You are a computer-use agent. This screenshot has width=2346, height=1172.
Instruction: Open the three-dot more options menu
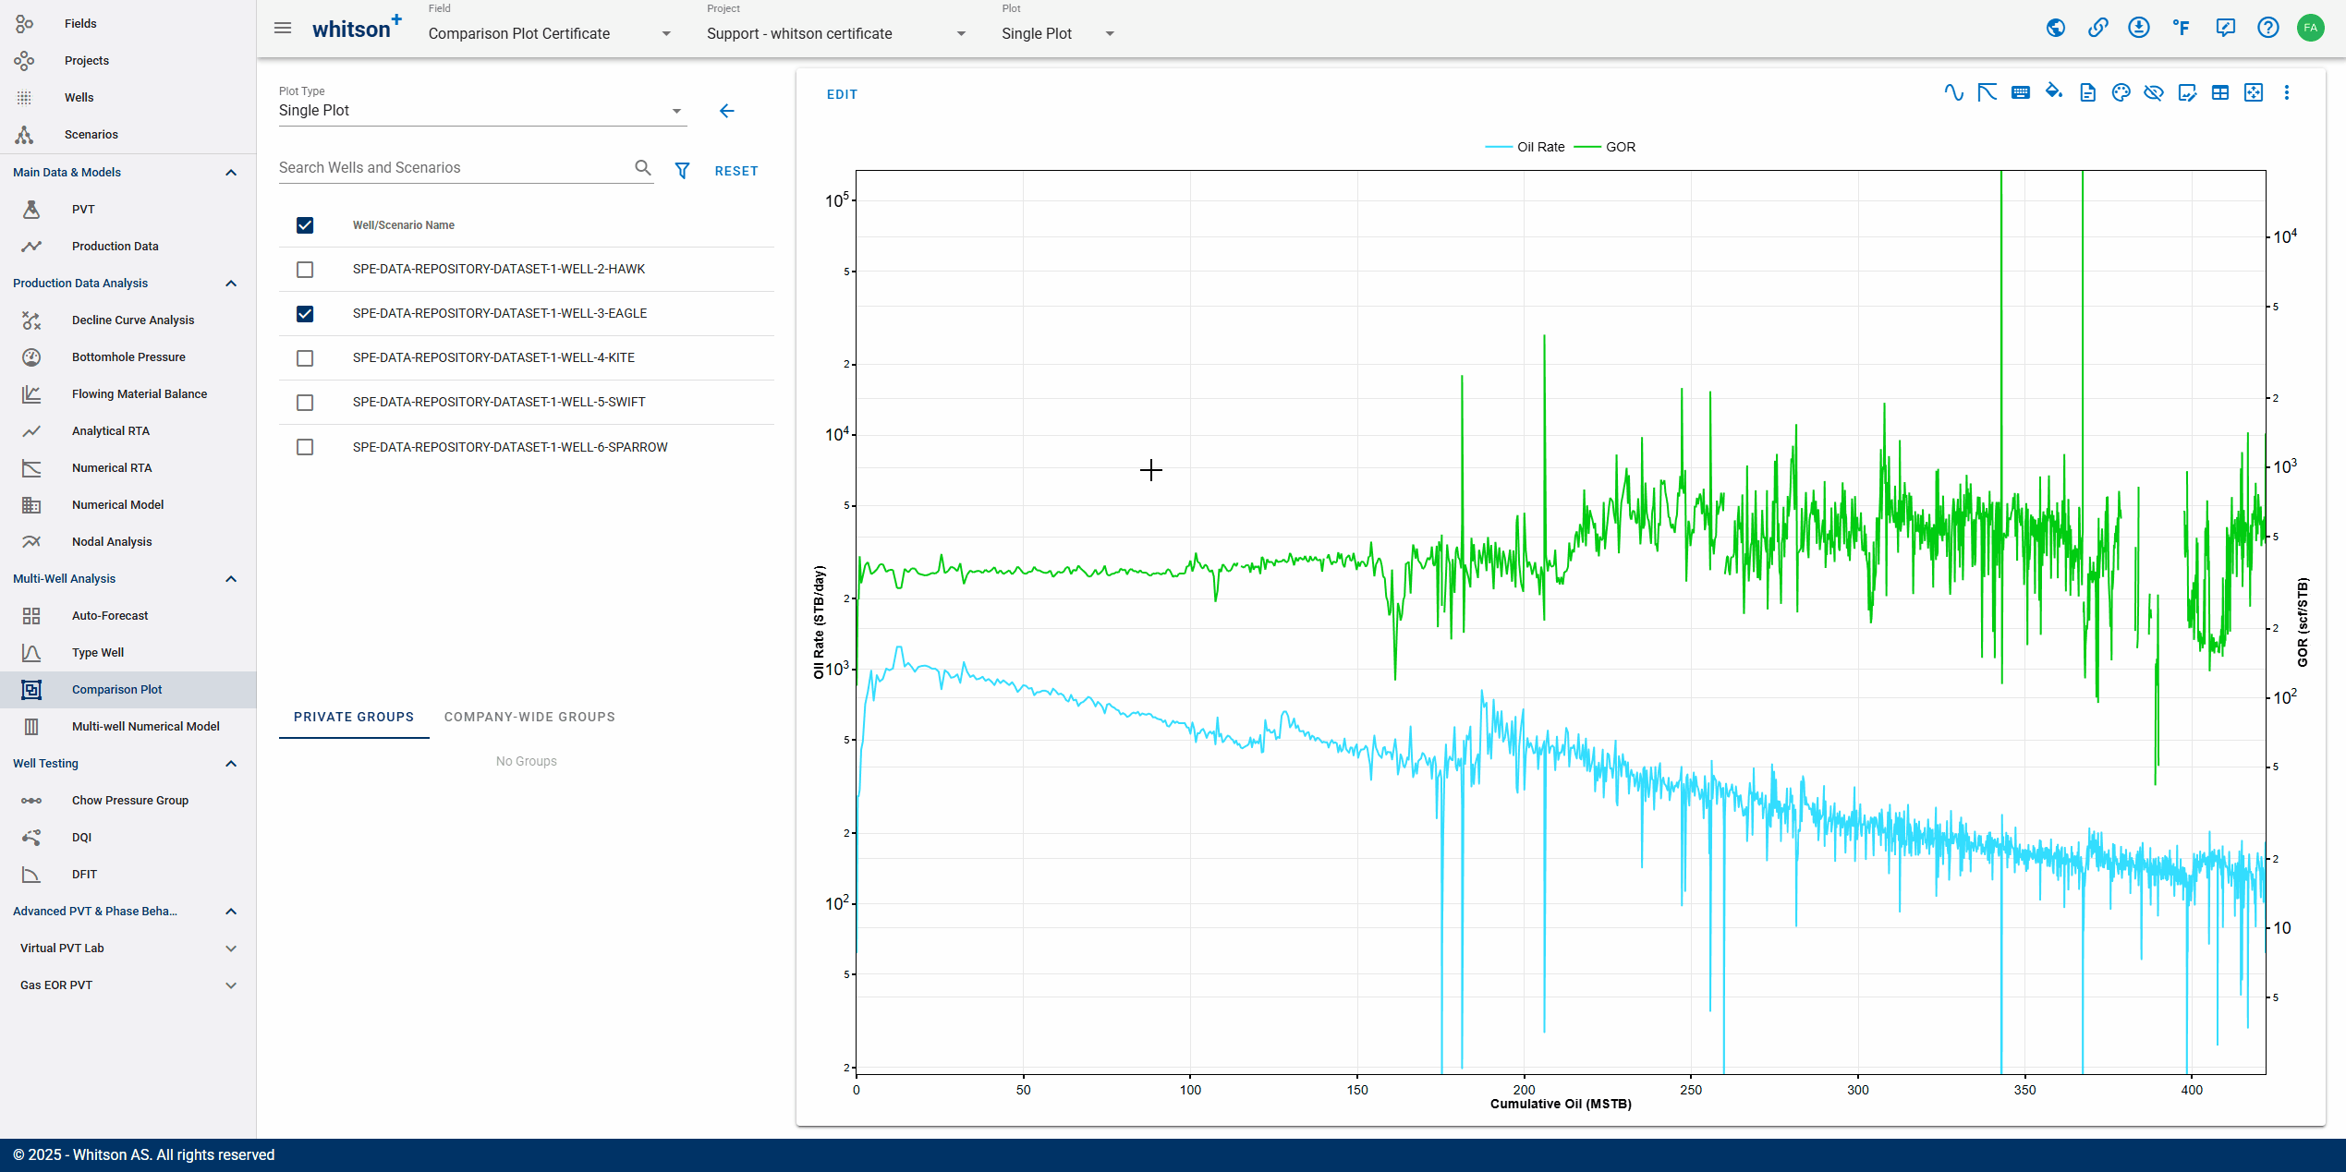(x=2287, y=92)
